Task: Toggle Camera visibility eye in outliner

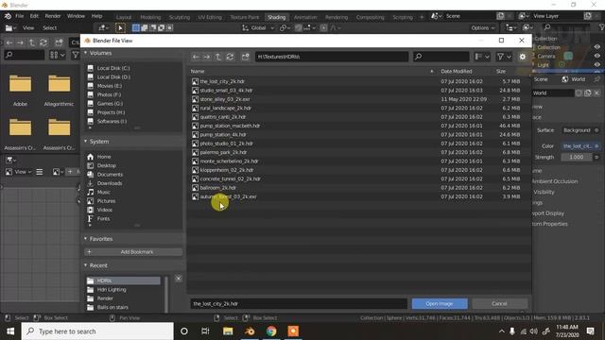Action: click(x=596, y=56)
